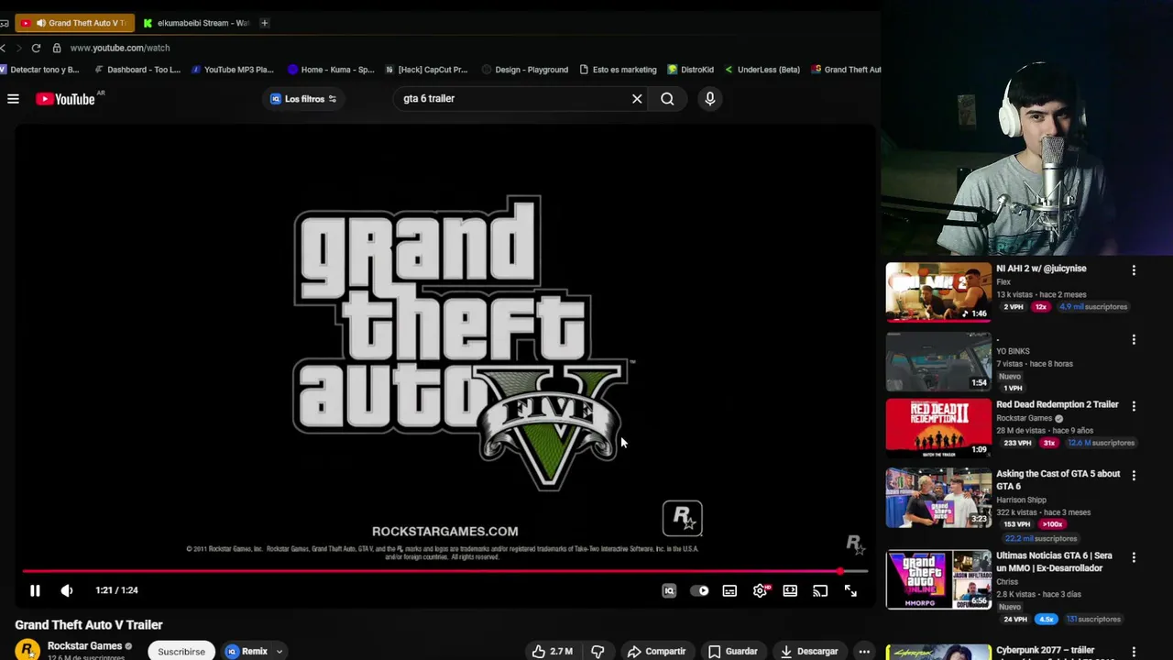
Task: Switch to theater mode
Action: pos(790,591)
